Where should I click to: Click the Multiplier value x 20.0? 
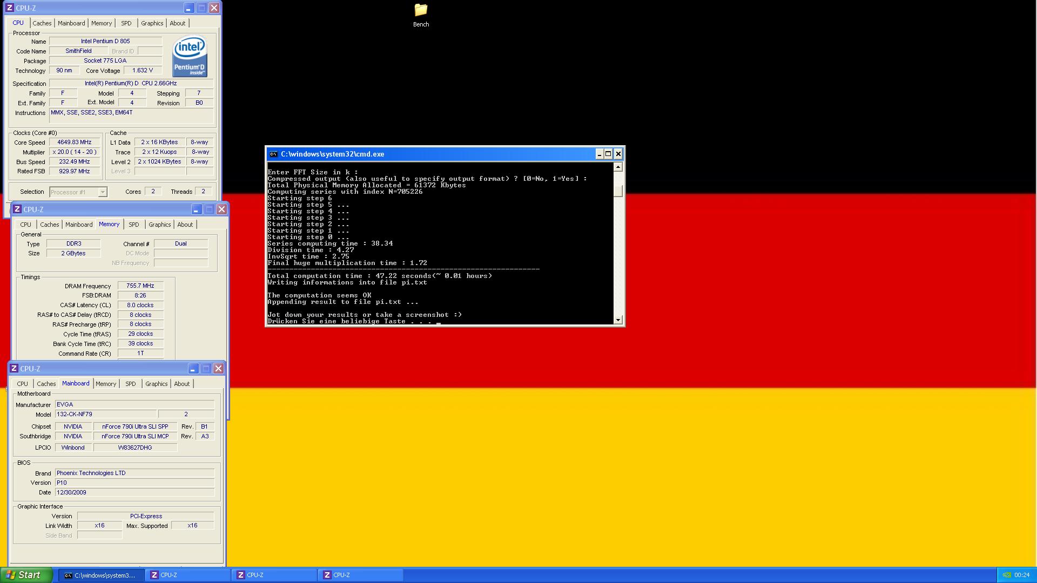(75, 152)
